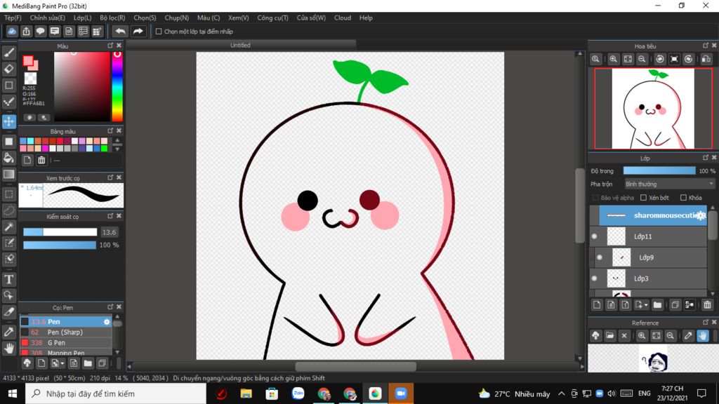
Task: Open the 'Pha trộn' blend mode dropdown
Action: 669,184
